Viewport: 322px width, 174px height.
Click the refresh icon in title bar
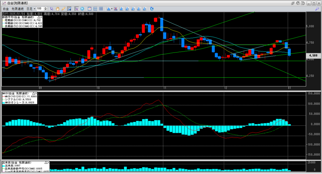click(298, 3)
